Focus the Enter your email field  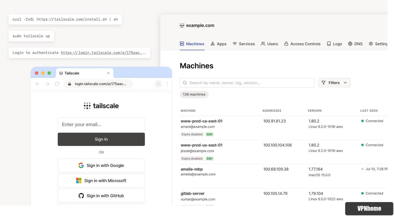click(x=101, y=124)
